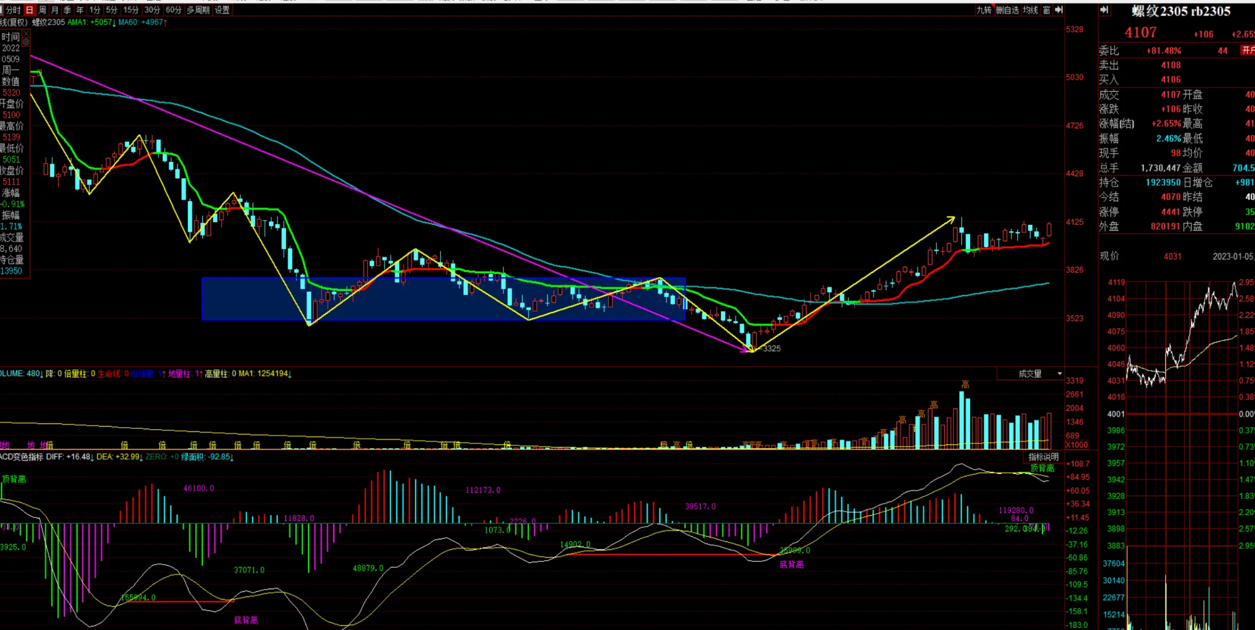Click the 现价 4031 label row

point(1141,257)
